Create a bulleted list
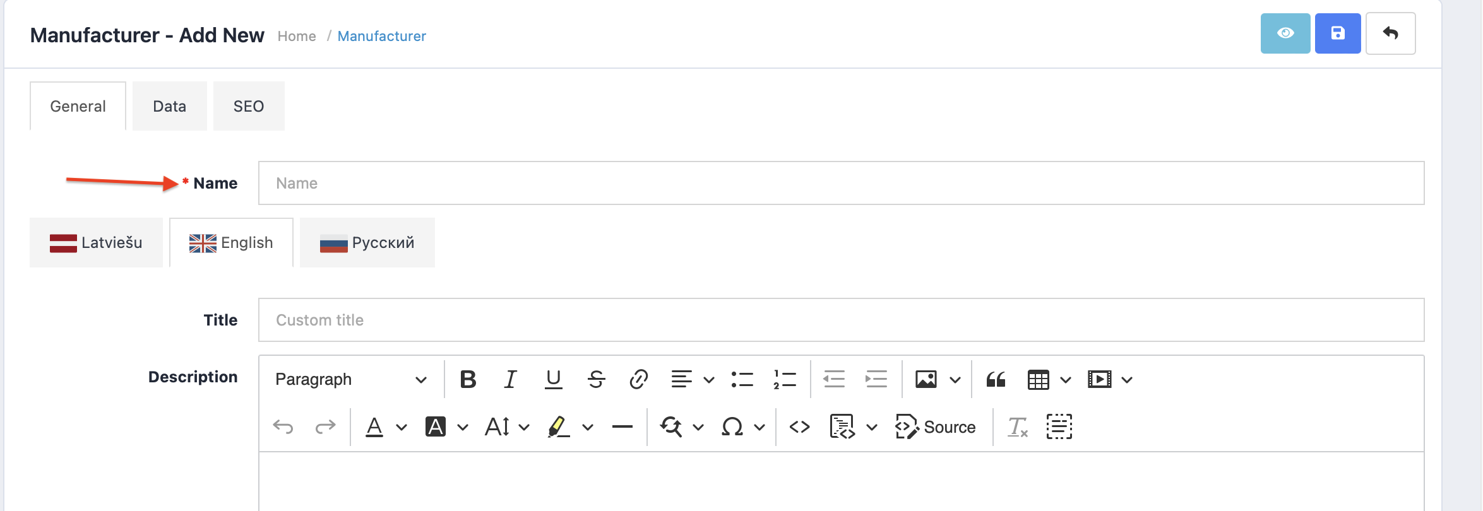This screenshot has height=511, width=1483. click(x=742, y=379)
